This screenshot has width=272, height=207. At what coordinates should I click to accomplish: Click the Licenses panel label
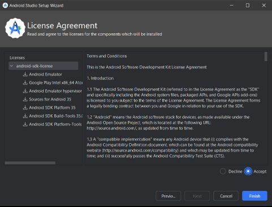click(x=17, y=58)
